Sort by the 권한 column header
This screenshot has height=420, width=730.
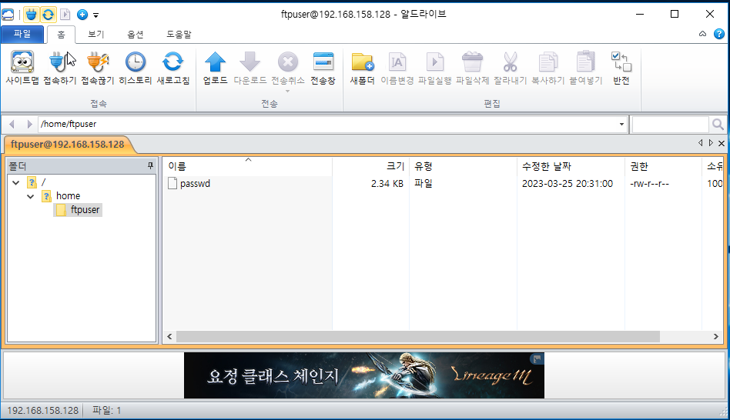pyautogui.click(x=663, y=166)
